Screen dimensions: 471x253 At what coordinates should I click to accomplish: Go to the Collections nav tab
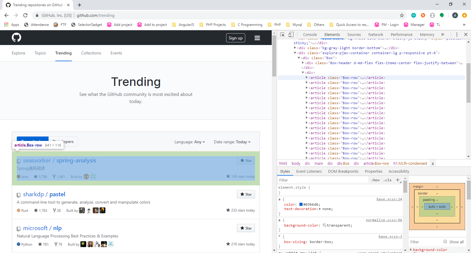coord(91,53)
